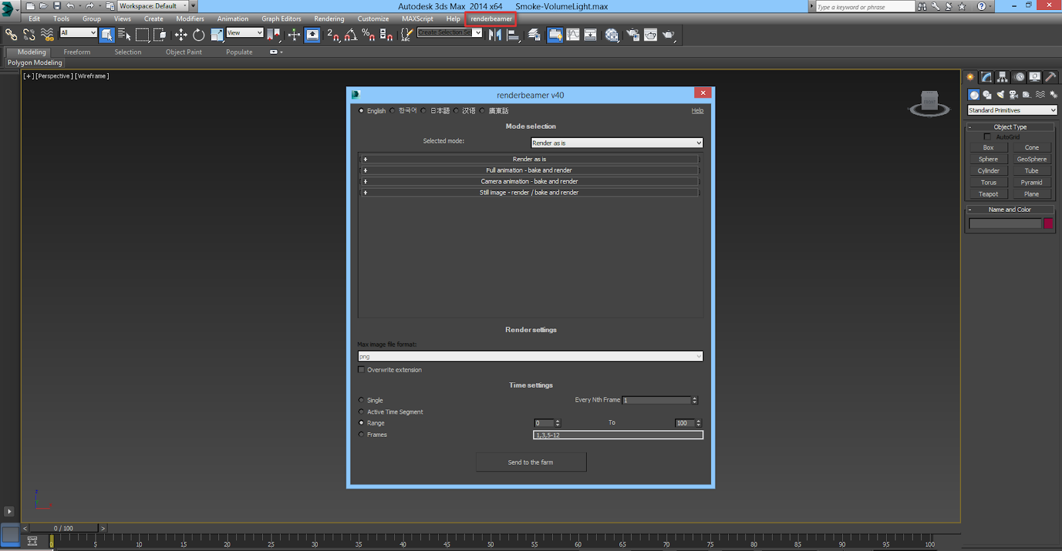Click the ViewCube in the viewport
Screen dimensions: 1062x551
[x=929, y=103]
